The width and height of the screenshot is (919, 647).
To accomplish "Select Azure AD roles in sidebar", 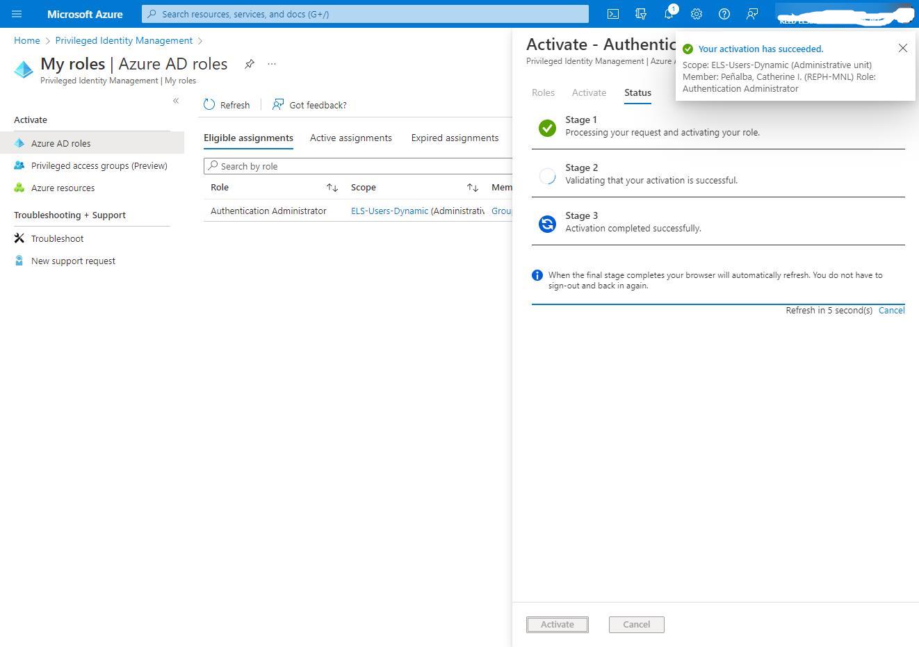I will click(92, 143).
